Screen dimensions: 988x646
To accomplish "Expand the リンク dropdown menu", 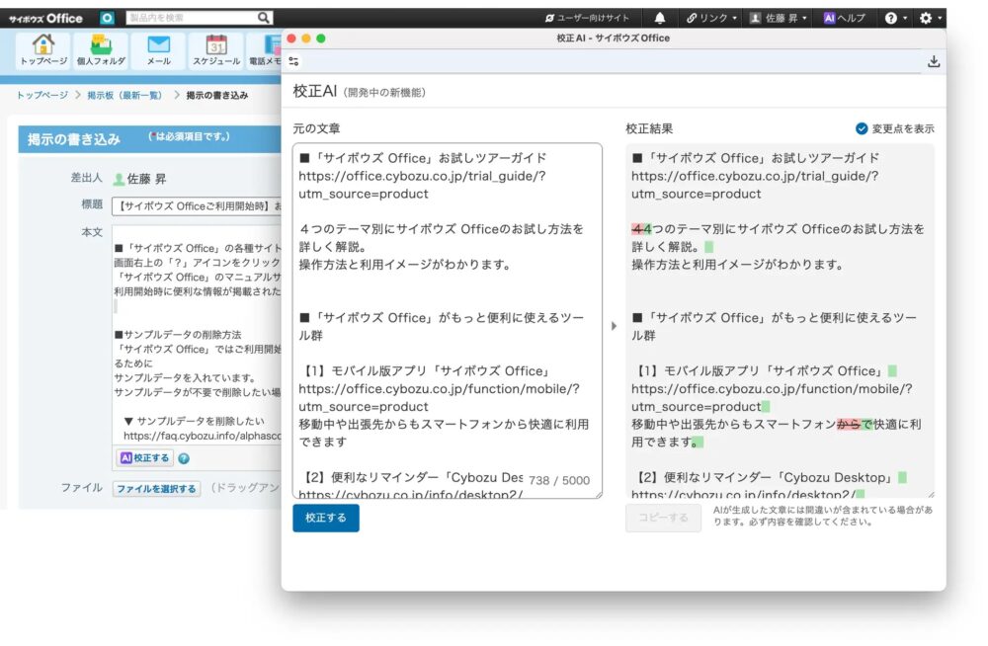I will point(711,18).
